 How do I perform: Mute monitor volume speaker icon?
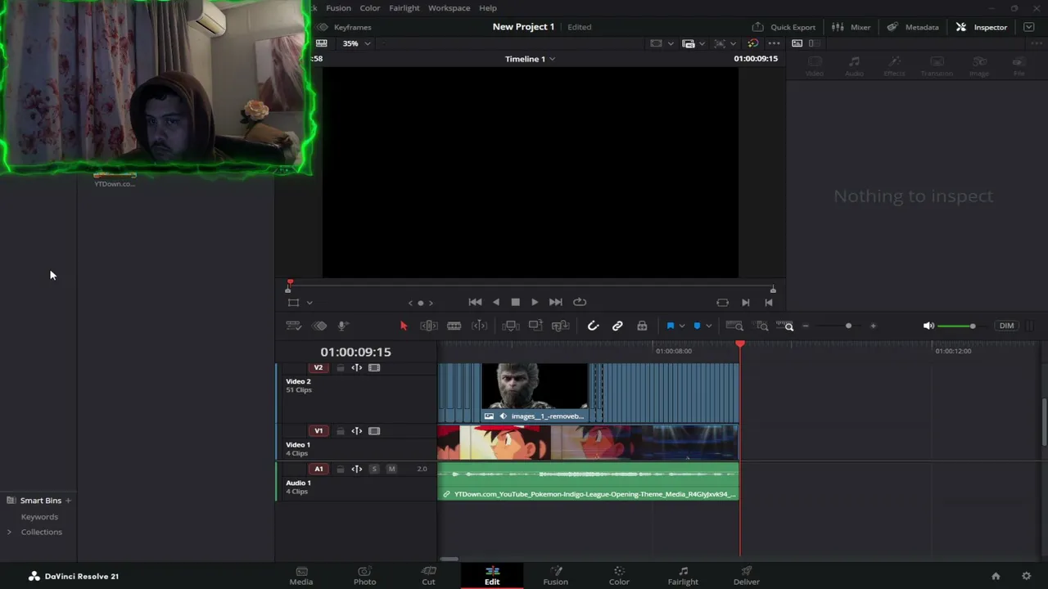point(928,326)
